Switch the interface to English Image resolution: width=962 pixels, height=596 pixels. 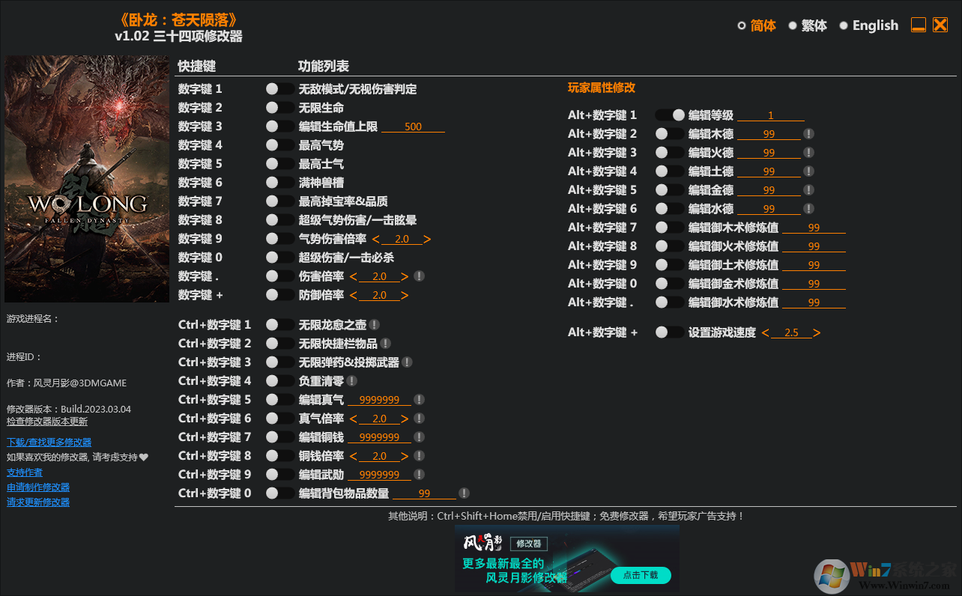point(874,25)
